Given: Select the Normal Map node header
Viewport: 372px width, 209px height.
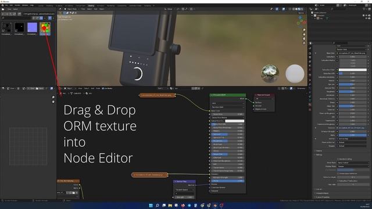Looking at the screenshot, I should 185,182.
